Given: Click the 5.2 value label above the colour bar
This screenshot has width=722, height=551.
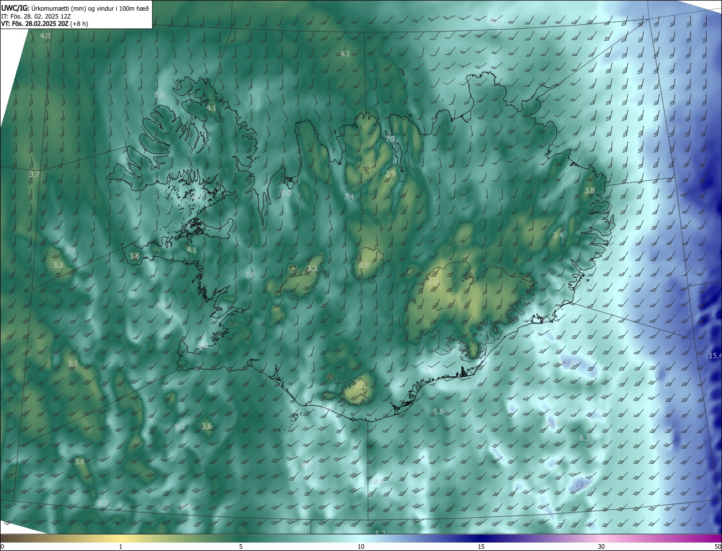Looking at the screenshot, I should [380, 533].
